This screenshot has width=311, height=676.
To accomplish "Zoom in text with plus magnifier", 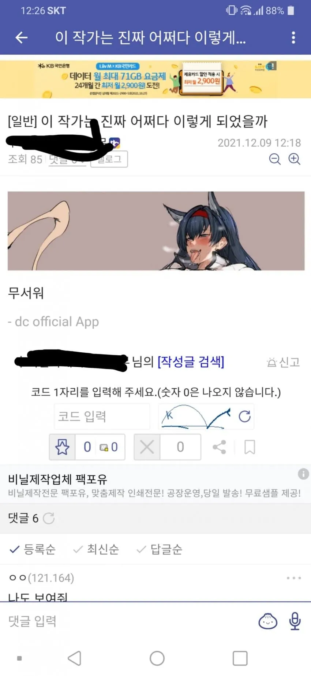I will pos(295,159).
